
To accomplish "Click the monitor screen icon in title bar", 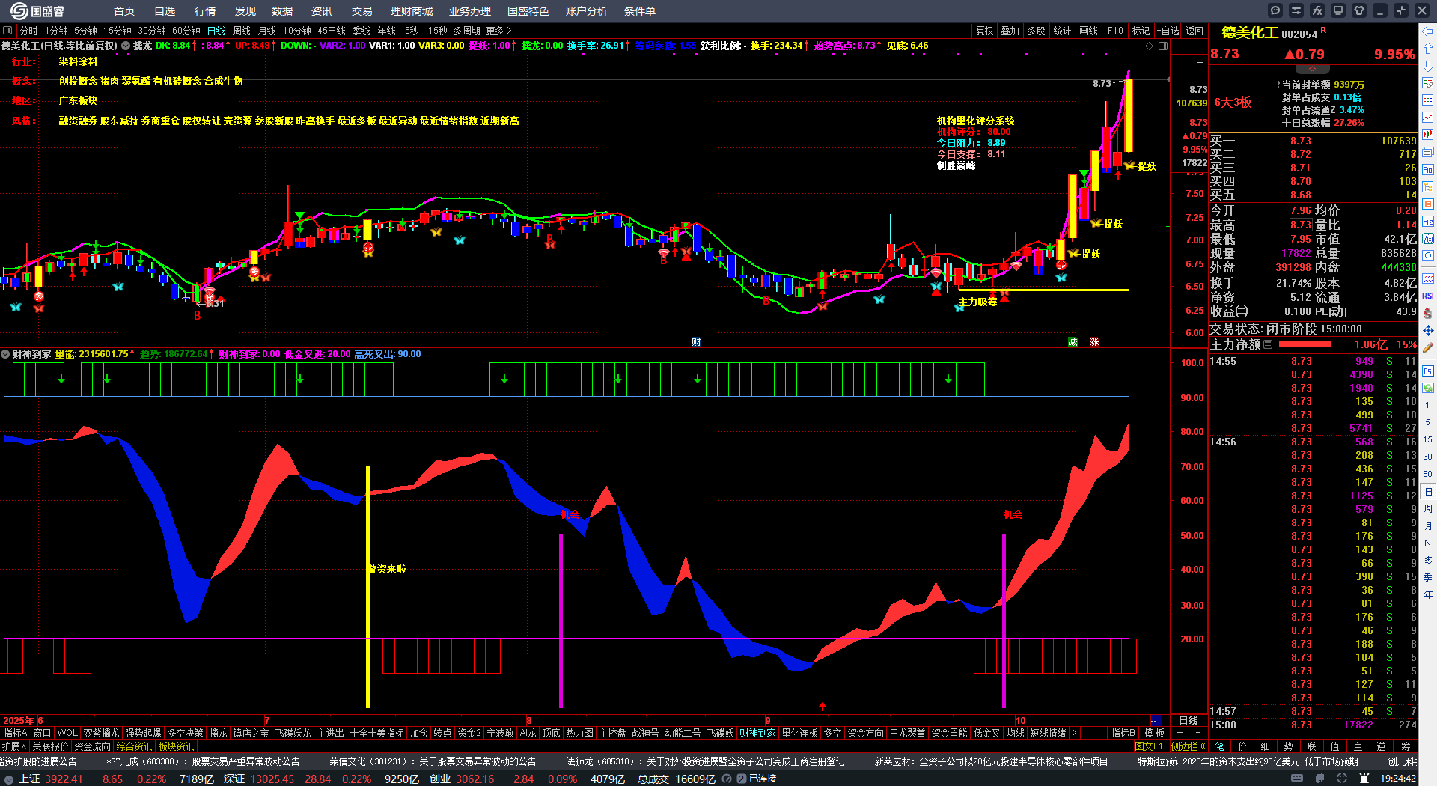I will 1338,10.
